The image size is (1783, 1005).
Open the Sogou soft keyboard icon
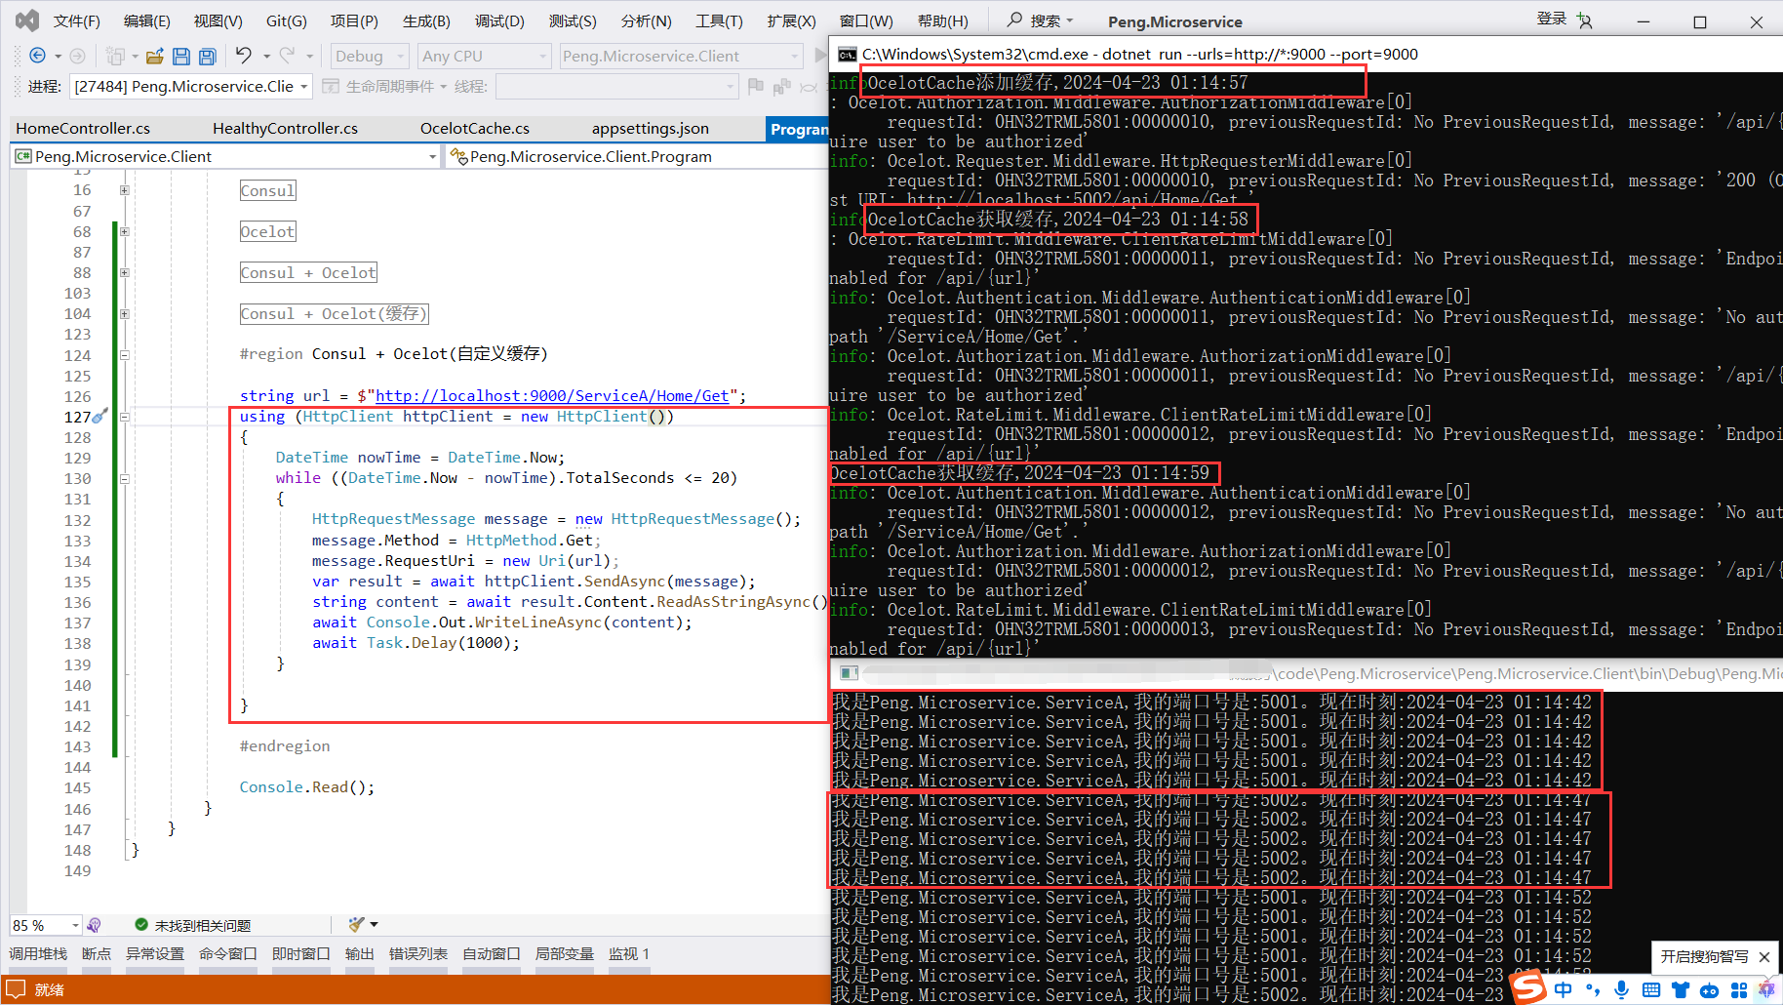[1650, 990]
